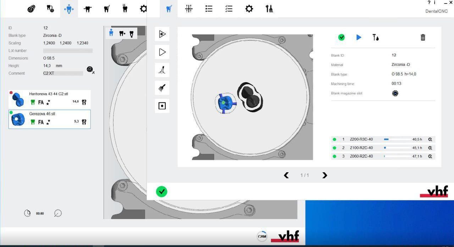Click the tool and coolant drop icon
The width and height of the screenshot is (454, 247).
[375, 37]
